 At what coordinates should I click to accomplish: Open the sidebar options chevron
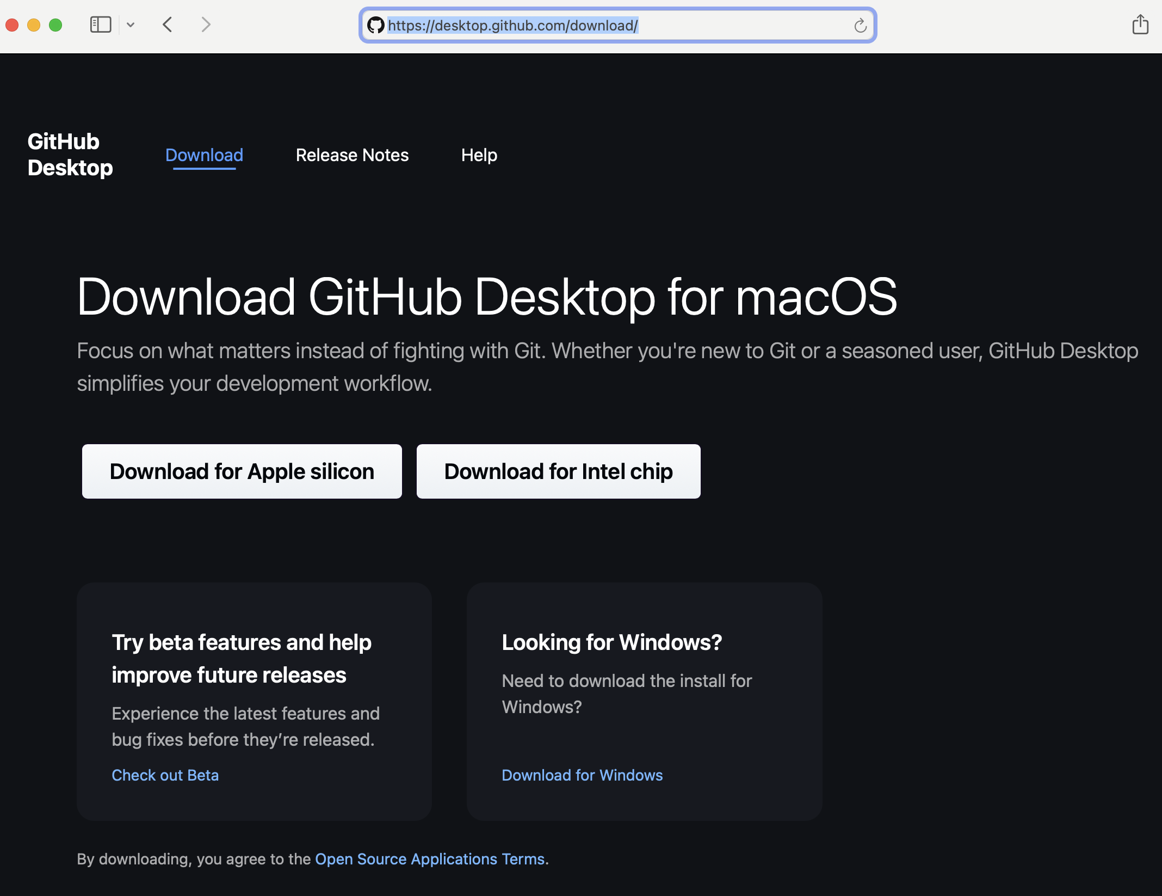click(131, 24)
